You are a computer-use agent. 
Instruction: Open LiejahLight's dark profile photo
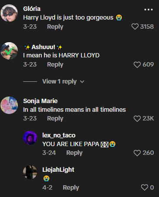coord(30,172)
